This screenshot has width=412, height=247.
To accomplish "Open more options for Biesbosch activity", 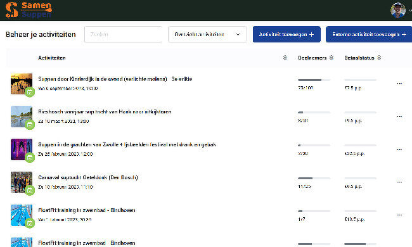I will pyautogui.click(x=399, y=117).
